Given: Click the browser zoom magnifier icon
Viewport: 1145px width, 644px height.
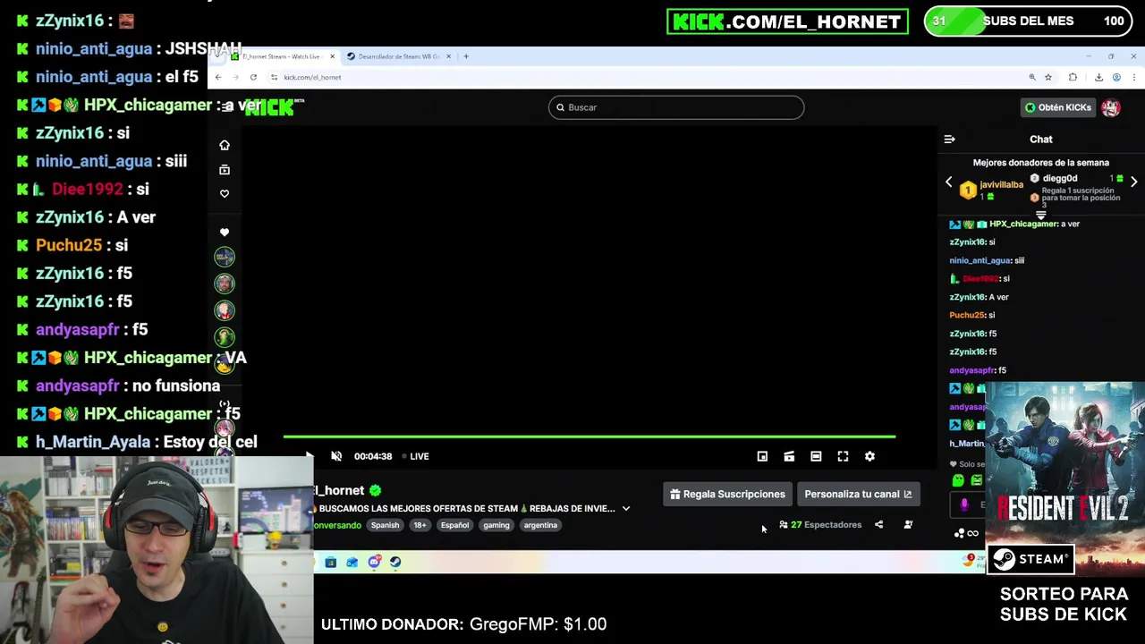Looking at the screenshot, I should (x=1032, y=78).
